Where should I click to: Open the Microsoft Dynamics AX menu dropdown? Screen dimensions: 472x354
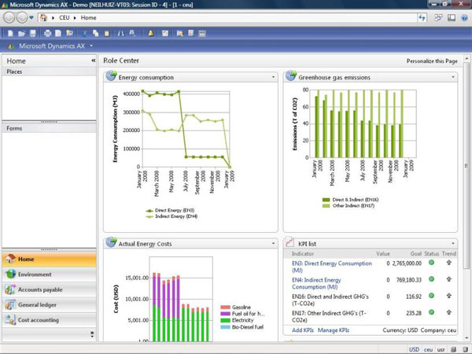91,46
